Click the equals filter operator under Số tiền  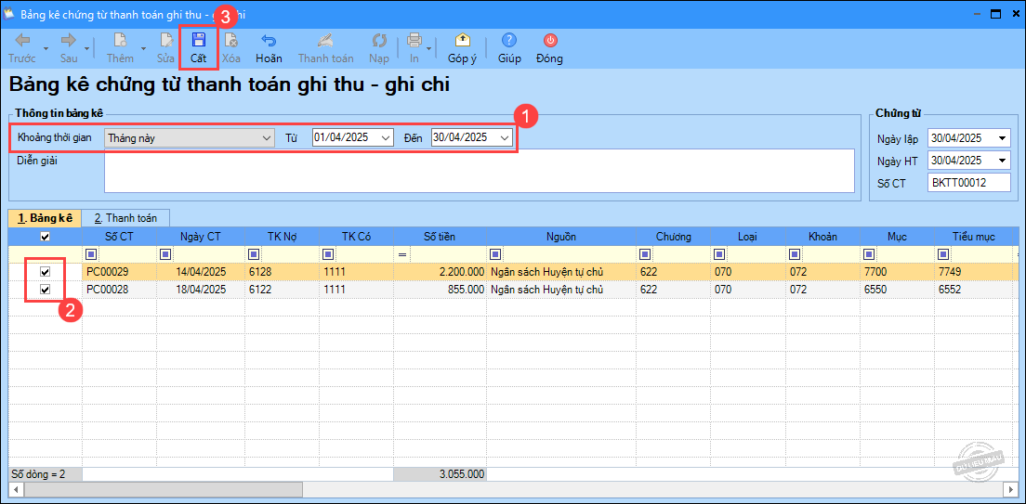pyautogui.click(x=402, y=253)
